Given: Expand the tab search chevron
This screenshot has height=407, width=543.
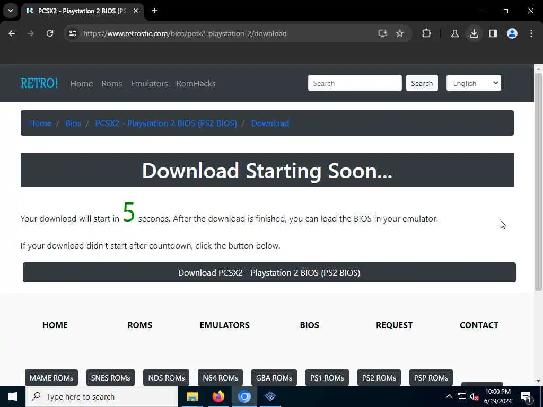Looking at the screenshot, I should pos(11,11).
